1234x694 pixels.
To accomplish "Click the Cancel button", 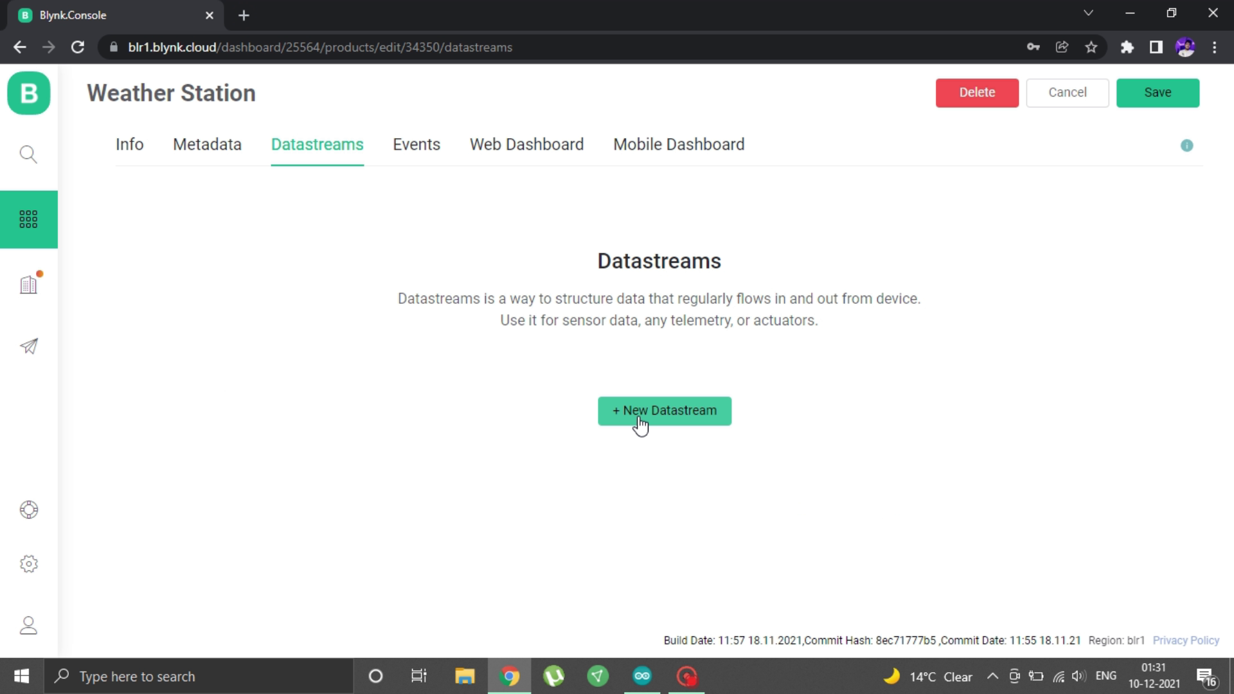I will coord(1067,93).
